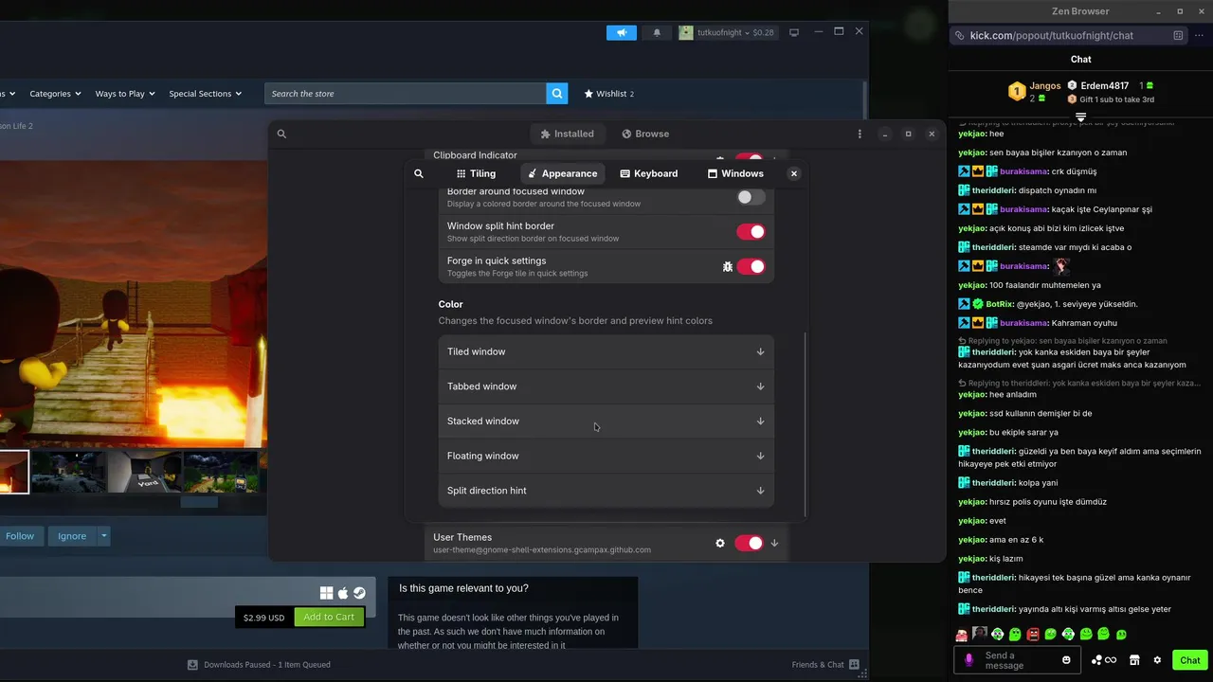The width and height of the screenshot is (1213, 682).
Task: Select the red angry face emote
Action: pos(1033,634)
